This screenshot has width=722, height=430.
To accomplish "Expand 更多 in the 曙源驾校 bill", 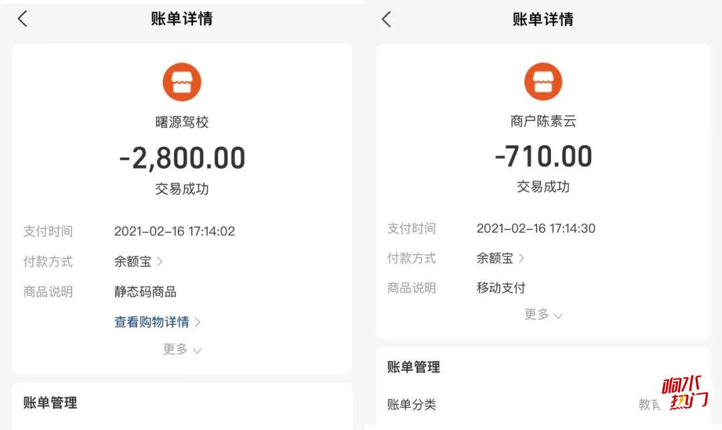I will (182, 350).
